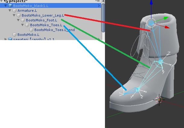
Task: Click the red X-axis gizmo arrow
Action: point(167,27)
